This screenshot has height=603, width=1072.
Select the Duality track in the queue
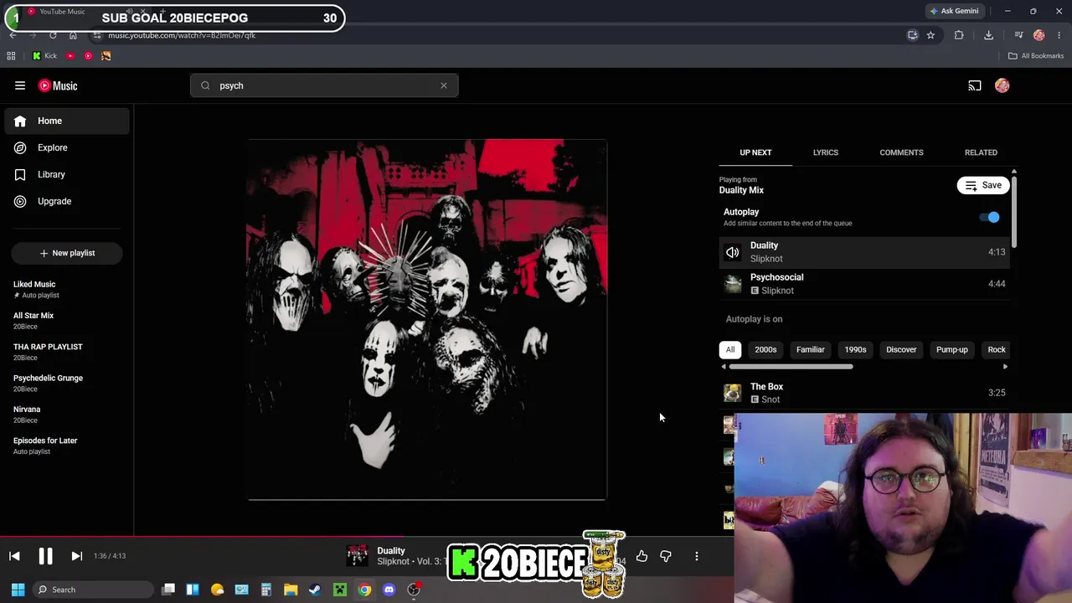click(x=864, y=252)
